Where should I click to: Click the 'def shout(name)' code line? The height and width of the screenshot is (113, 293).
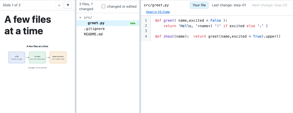218,36
